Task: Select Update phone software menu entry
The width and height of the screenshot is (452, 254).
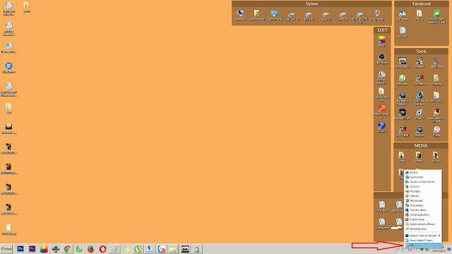Action: (423, 224)
